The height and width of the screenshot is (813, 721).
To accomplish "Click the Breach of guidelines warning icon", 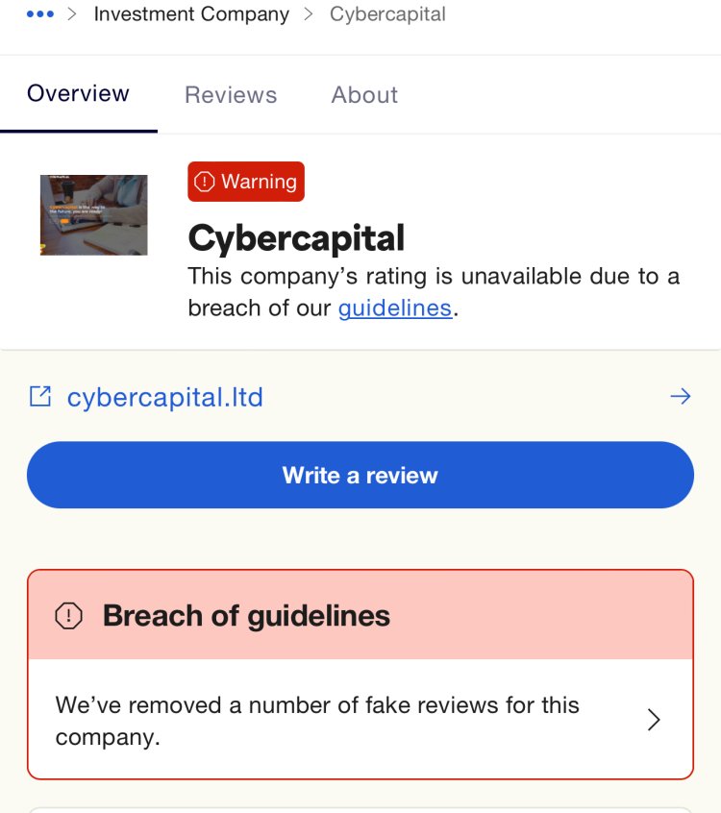I will (68, 615).
